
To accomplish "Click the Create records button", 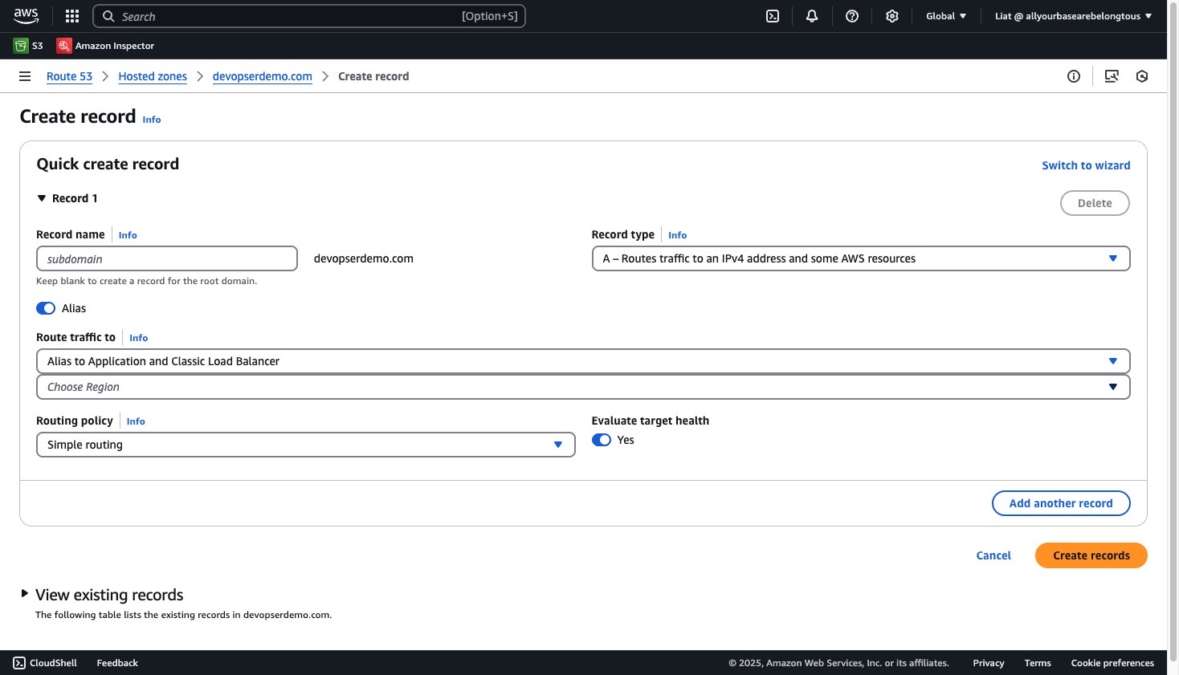I will (1091, 555).
